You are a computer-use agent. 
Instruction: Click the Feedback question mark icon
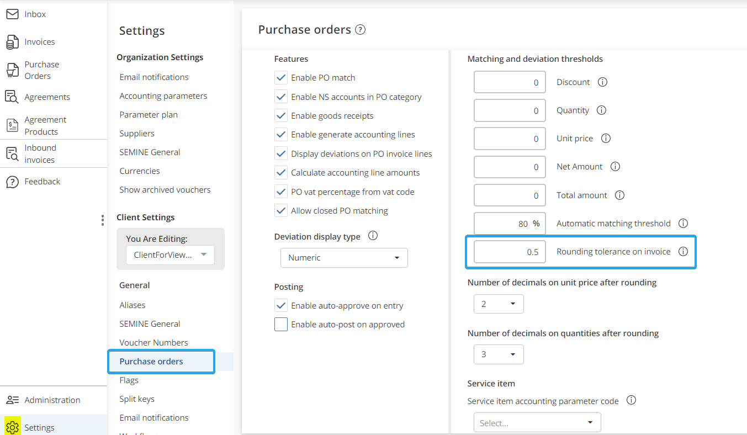click(x=12, y=182)
